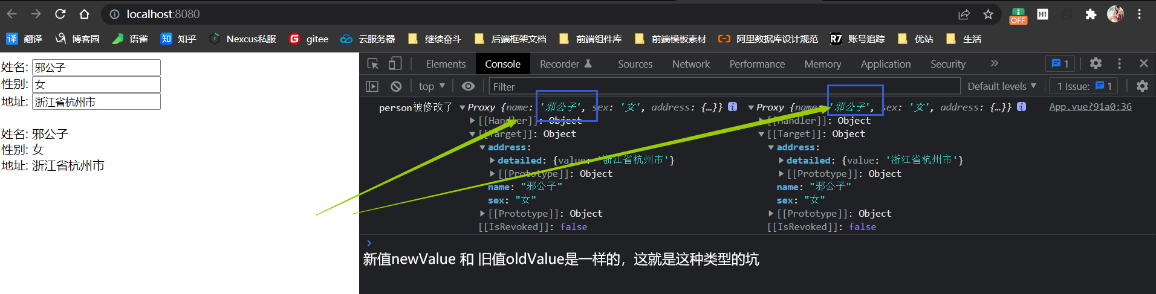Image resolution: width=1156 pixels, height=294 pixels.
Task: Open the 云服务器 bookmark
Action: coord(368,39)
